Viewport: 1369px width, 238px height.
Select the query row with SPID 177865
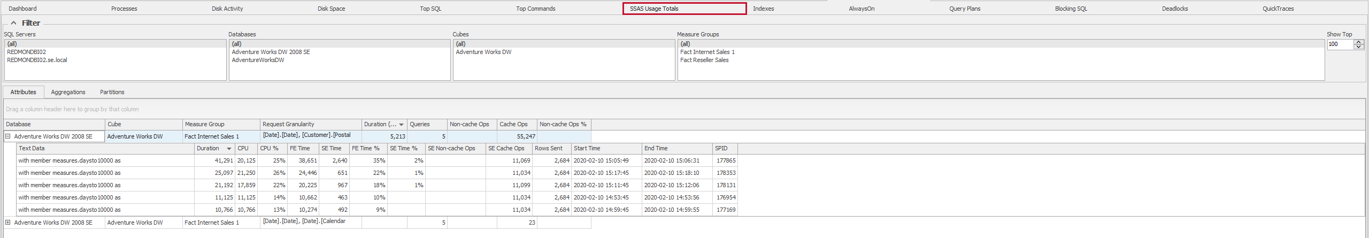pos(377,160)
